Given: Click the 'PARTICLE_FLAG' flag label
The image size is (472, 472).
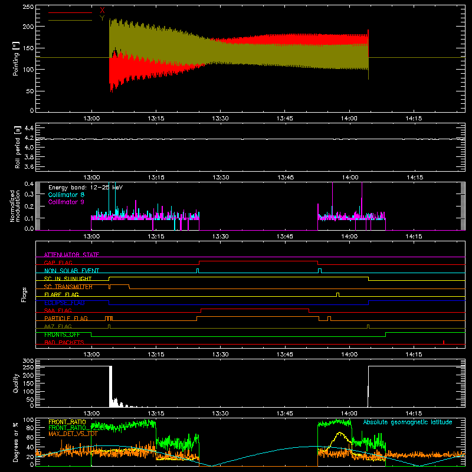Looking at the screenshot, I should click(x=66, y=318).
